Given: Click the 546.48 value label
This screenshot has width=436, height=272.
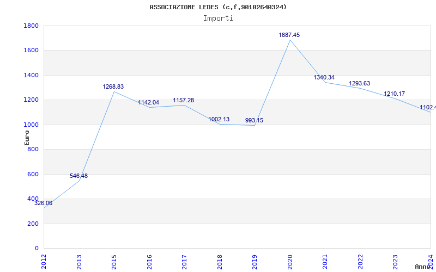Looking at the screenshot, I should pyautogui.click(x=78, y=176).
